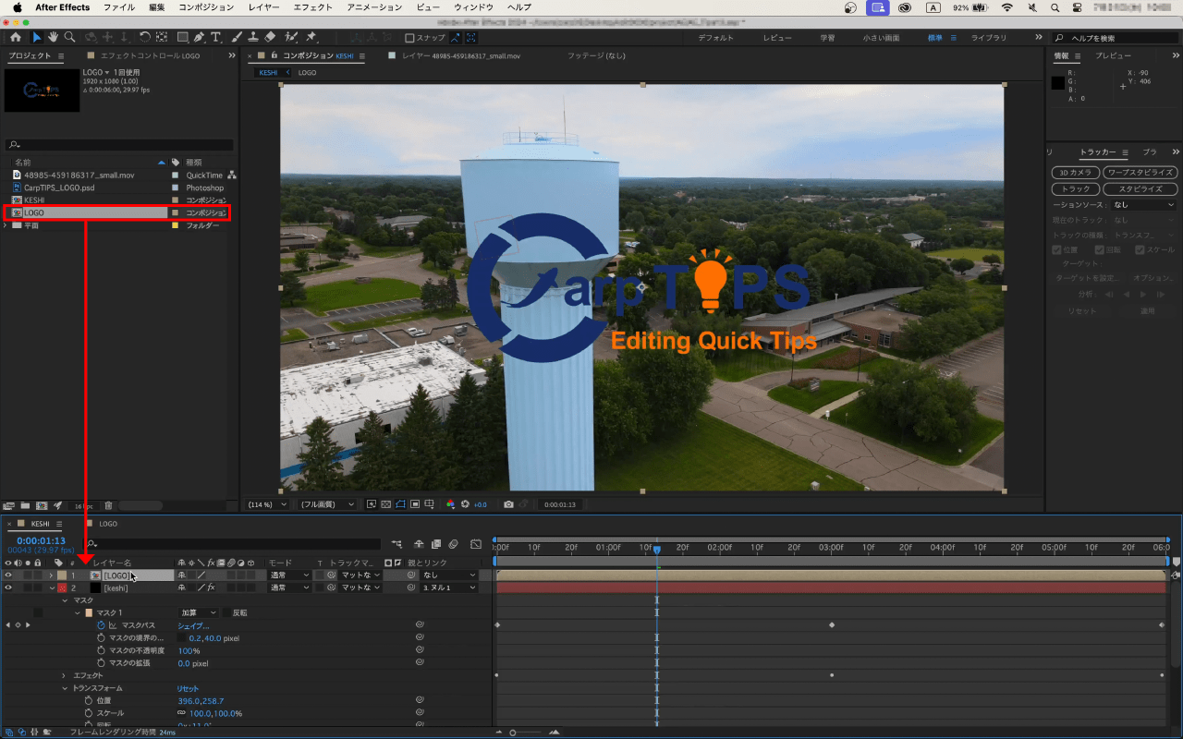Switch to LOGO timeline tab
This screenshot has width=1183, height=739.
point(108,524)
